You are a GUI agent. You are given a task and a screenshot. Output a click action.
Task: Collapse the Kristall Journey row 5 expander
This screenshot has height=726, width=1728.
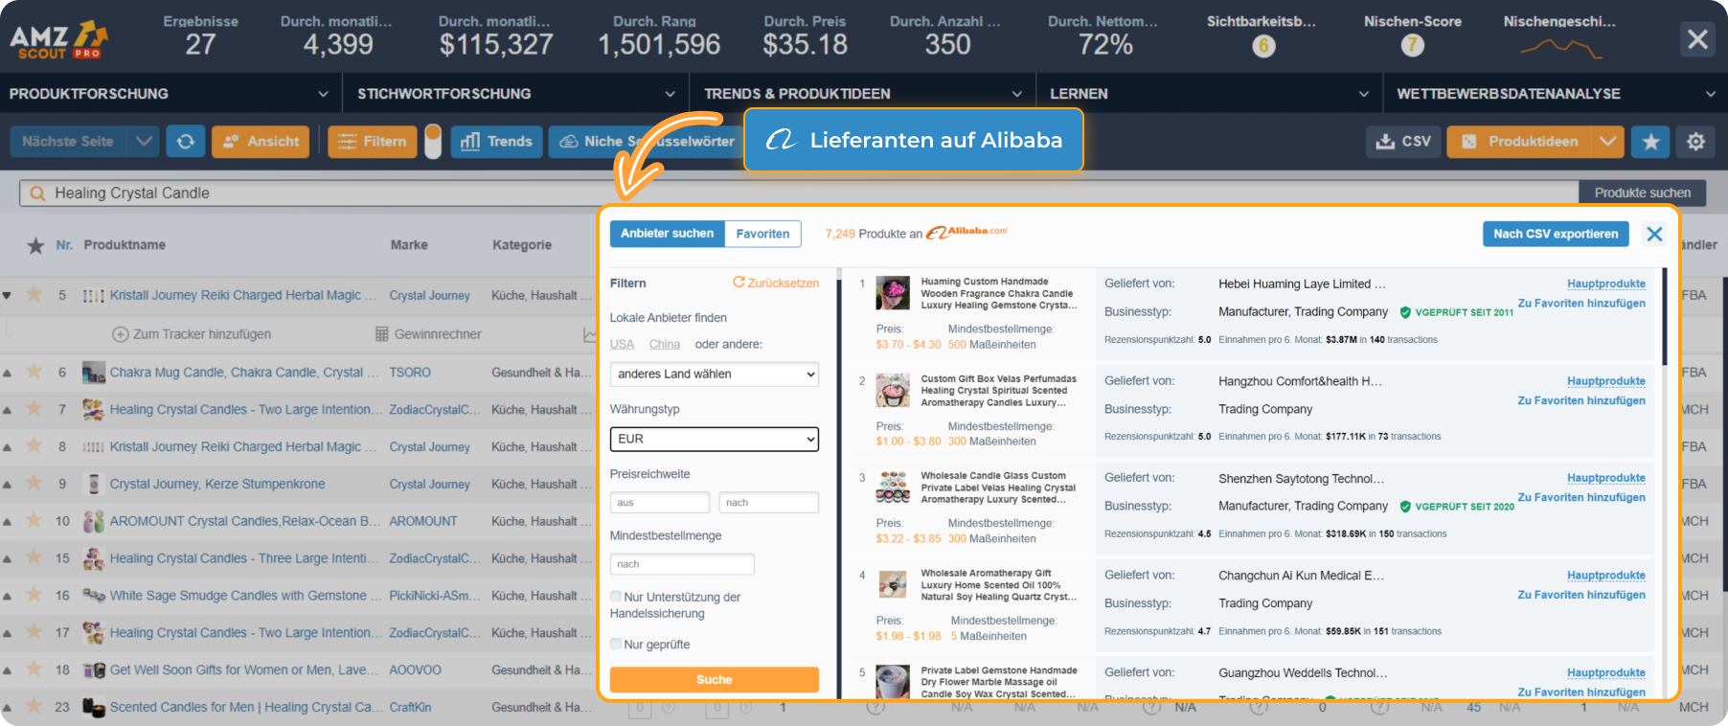7,295
